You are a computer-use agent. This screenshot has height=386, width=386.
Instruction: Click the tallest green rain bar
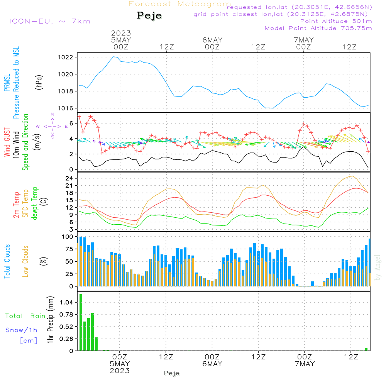click(x=81, y=322)
